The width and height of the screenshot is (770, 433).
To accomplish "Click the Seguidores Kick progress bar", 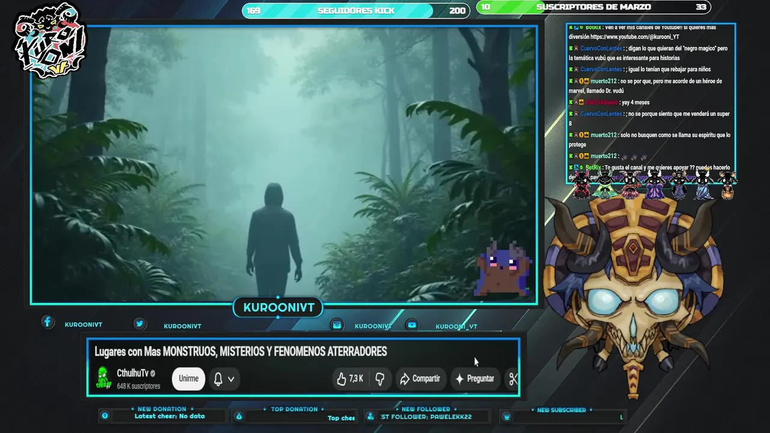I will (356, 10).
